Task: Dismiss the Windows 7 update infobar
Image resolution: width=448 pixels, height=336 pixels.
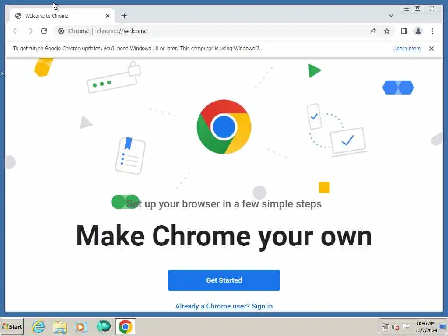Action: tap(431, 49)
